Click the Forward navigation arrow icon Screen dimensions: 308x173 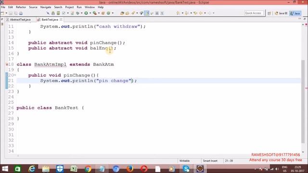click(209, 13)
